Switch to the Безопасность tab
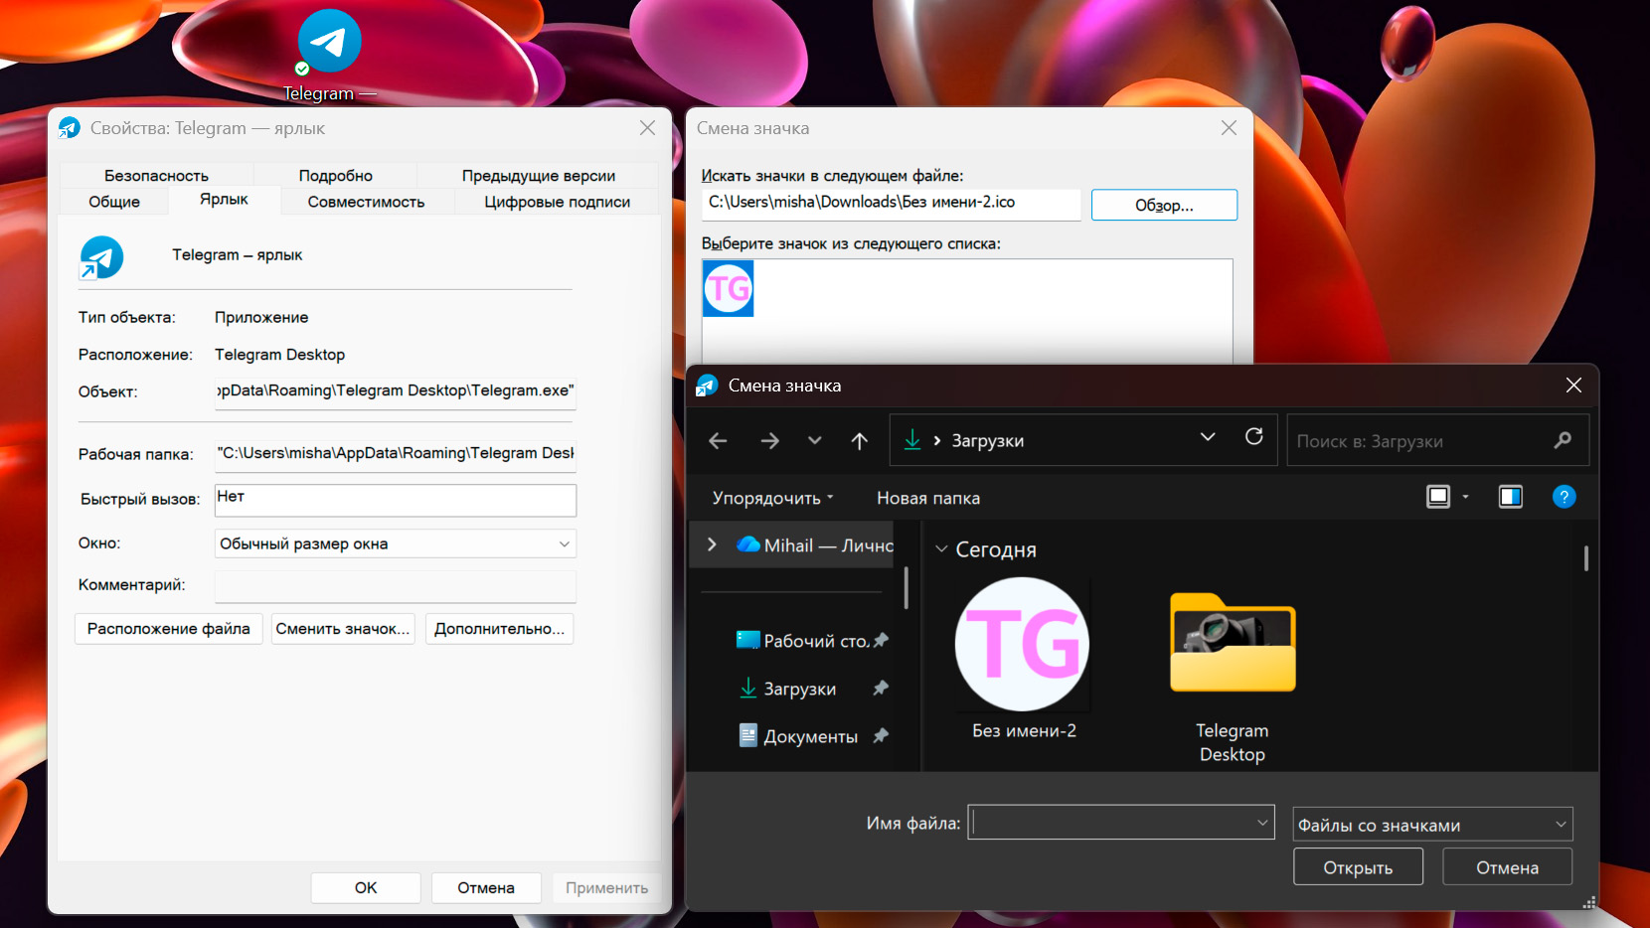 point(156,176)
